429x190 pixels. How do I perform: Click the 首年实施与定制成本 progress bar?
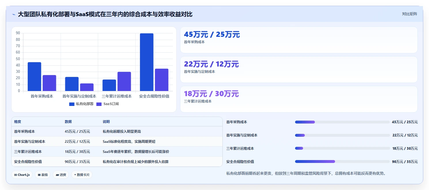coord(342,135)
